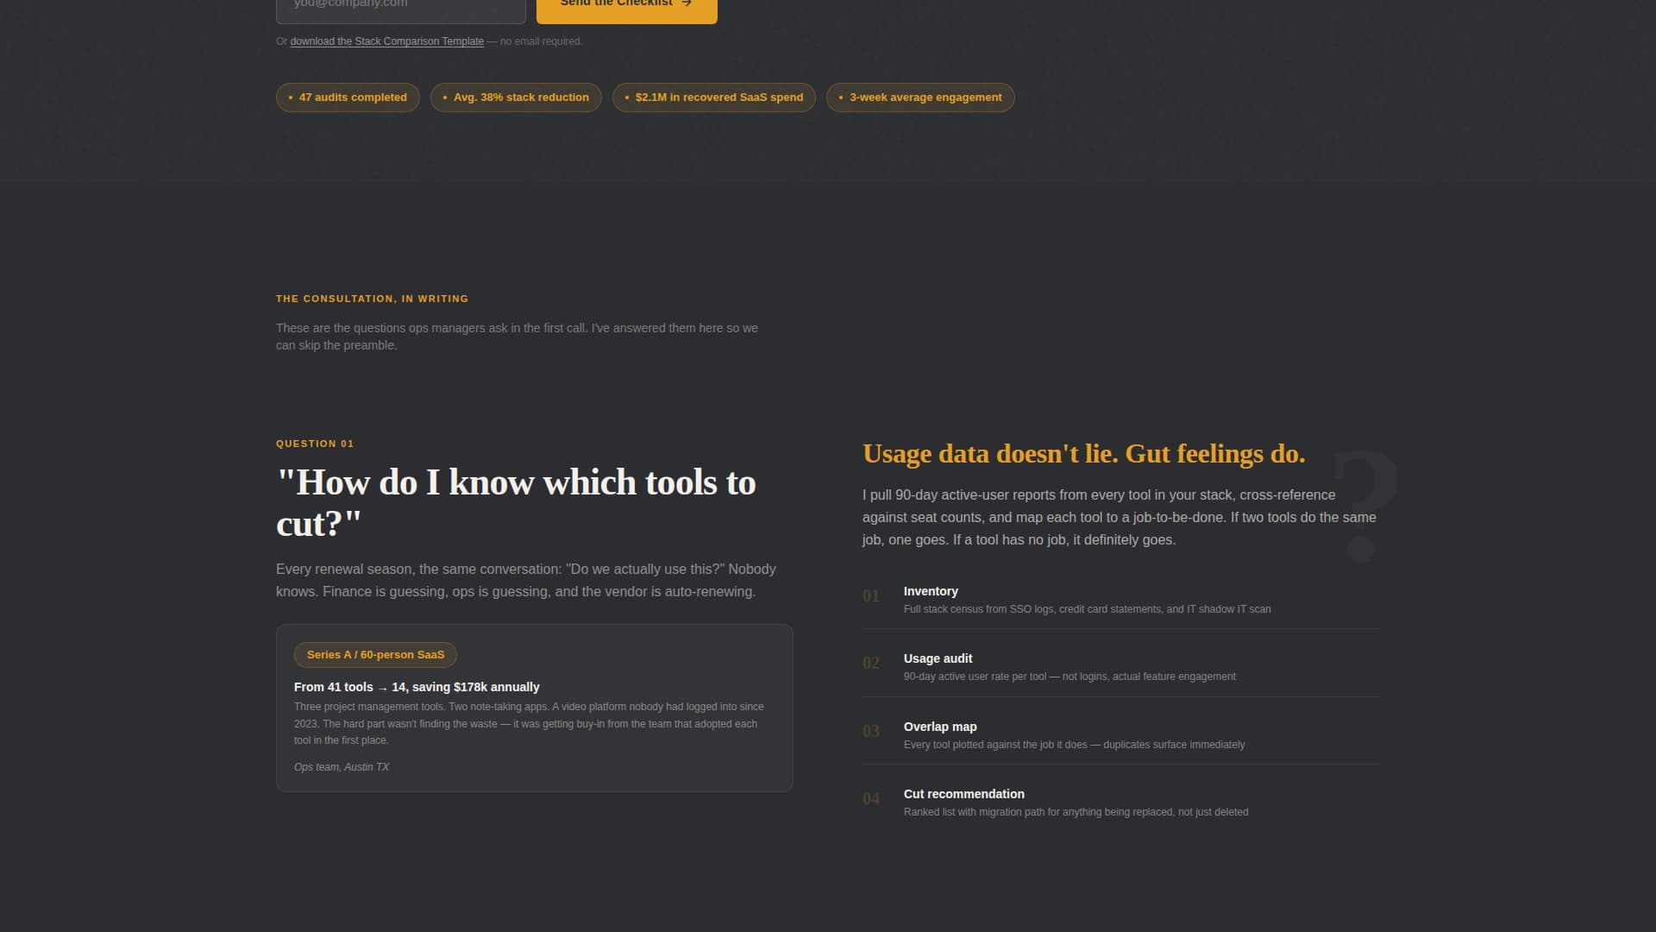Click the 47 audits completed pill

348,98
